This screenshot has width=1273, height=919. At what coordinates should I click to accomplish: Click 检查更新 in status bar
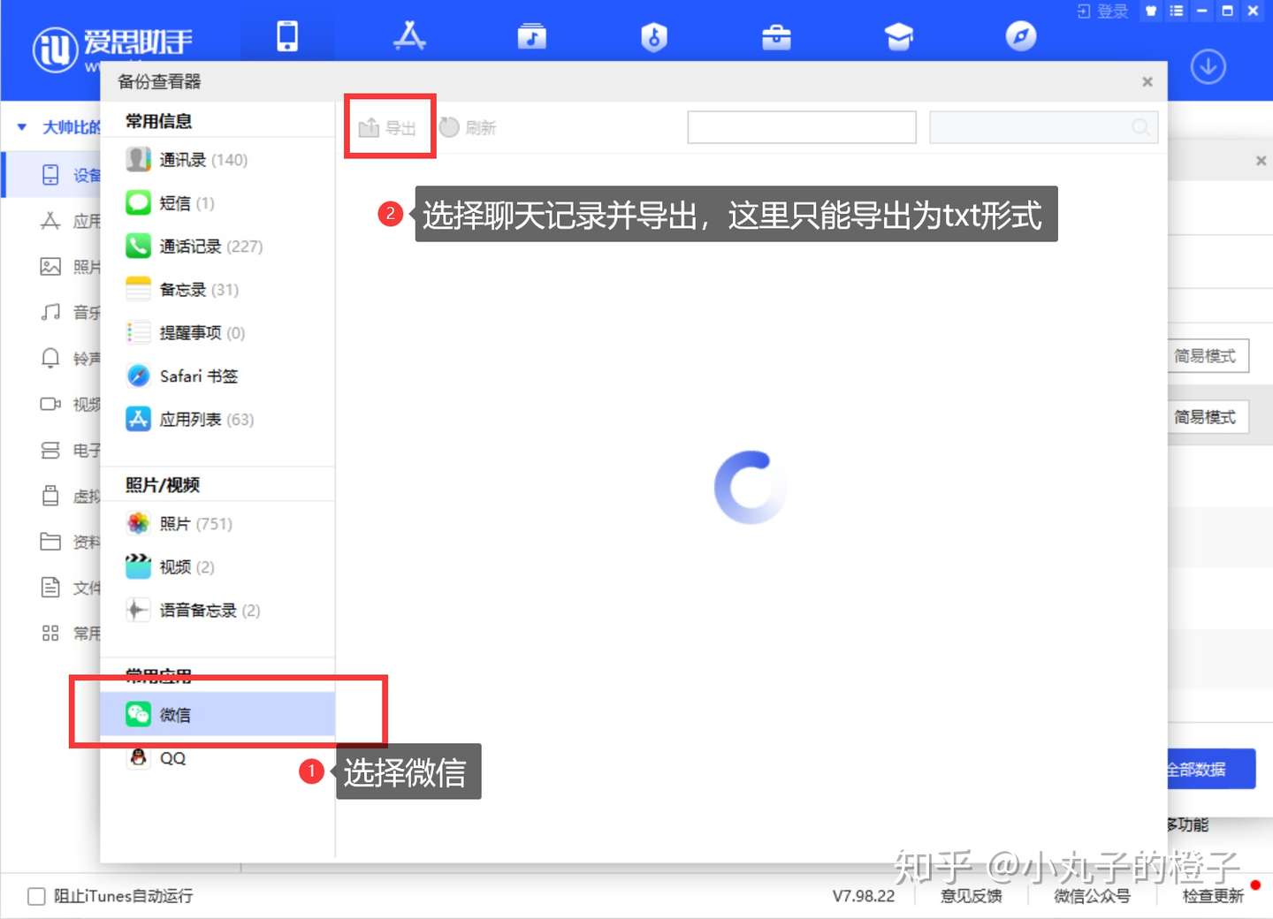tap(1213, 896)
